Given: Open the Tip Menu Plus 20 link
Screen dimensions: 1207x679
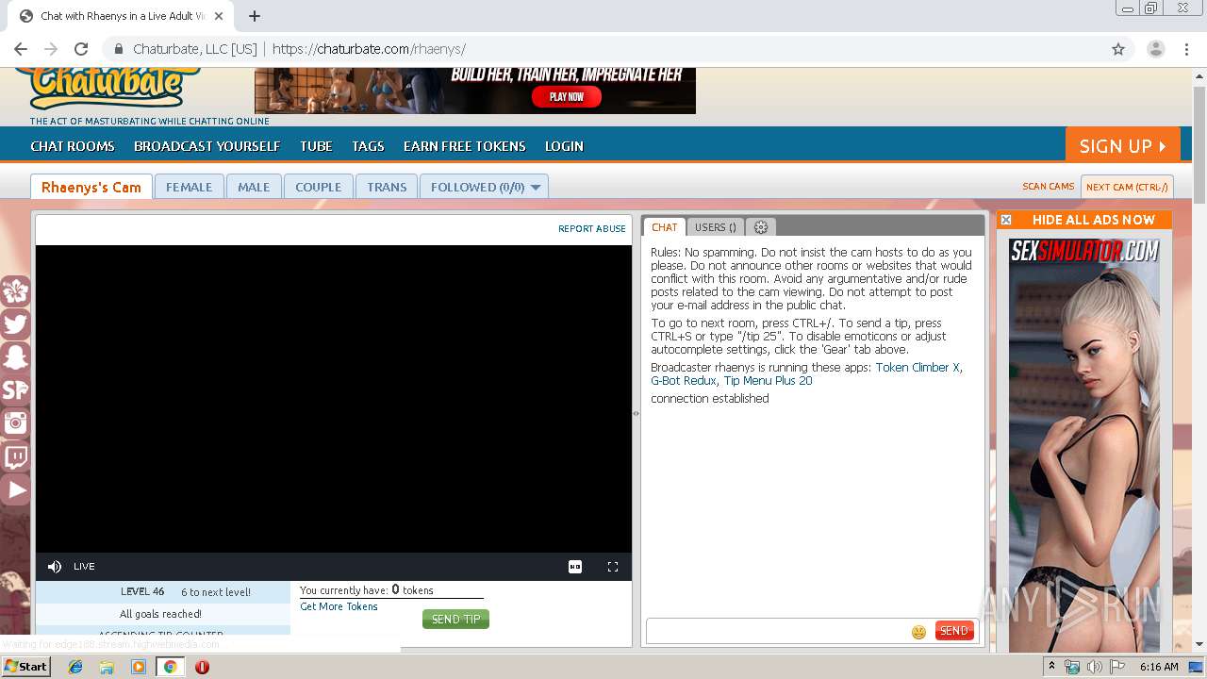Looking at the screenshot, I should (768, 381).
